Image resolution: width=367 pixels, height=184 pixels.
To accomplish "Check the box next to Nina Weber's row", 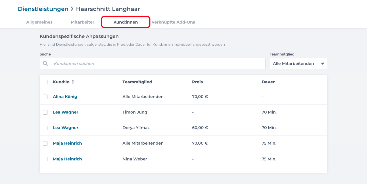I will tap(45, 159).
